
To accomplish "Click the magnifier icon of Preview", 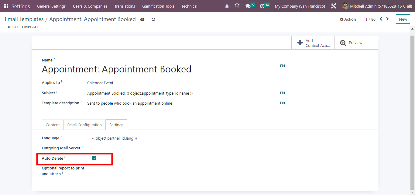I will click(x=343, y=43).
